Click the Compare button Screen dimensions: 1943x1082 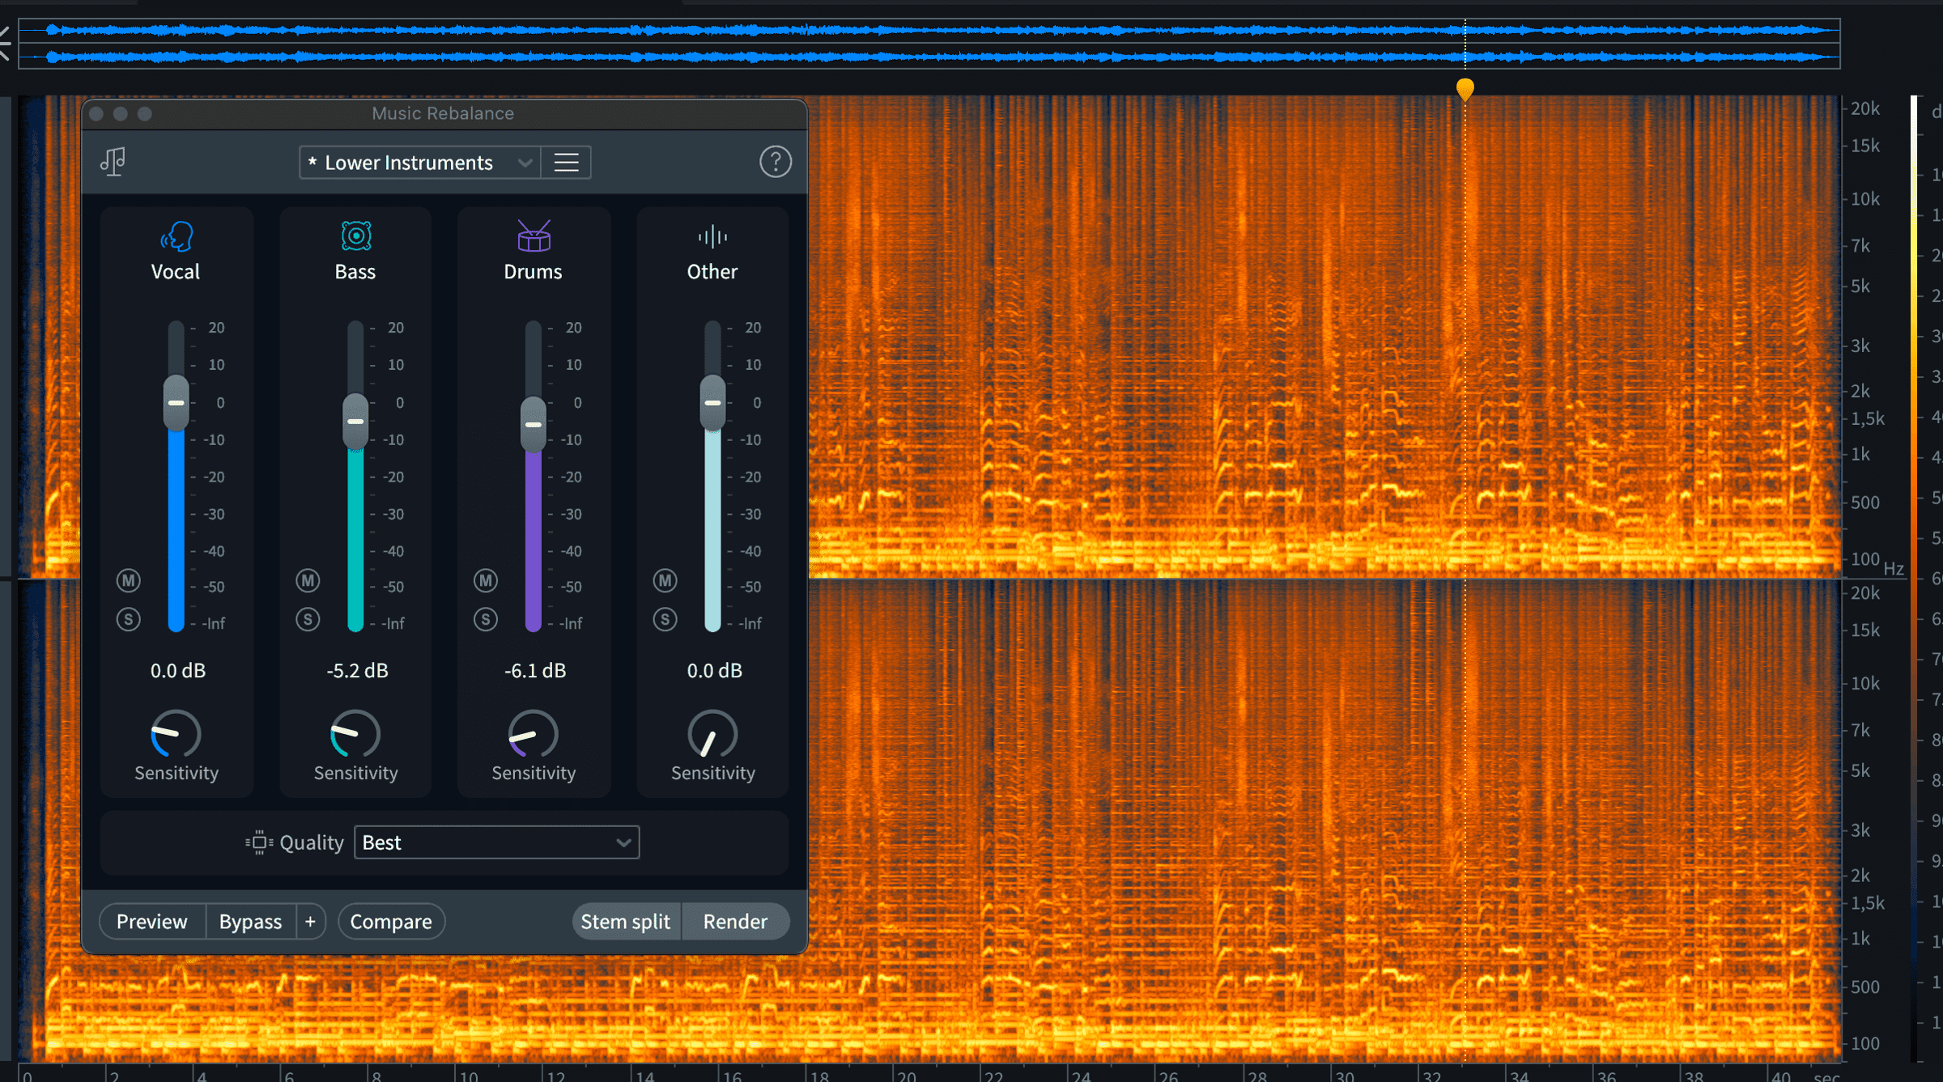(x=391, y=922)
